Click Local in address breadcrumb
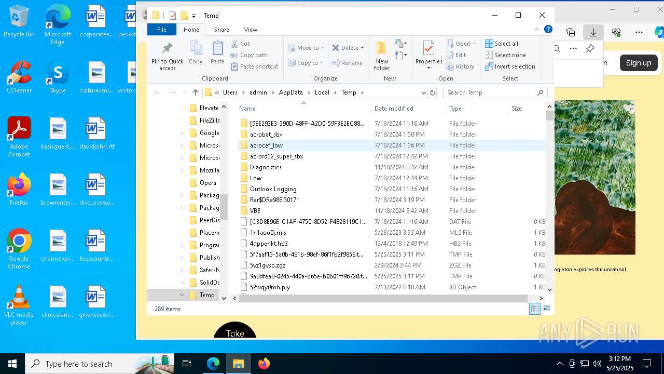The width and height of the screenshot is (664, 374). coord(322,92)
